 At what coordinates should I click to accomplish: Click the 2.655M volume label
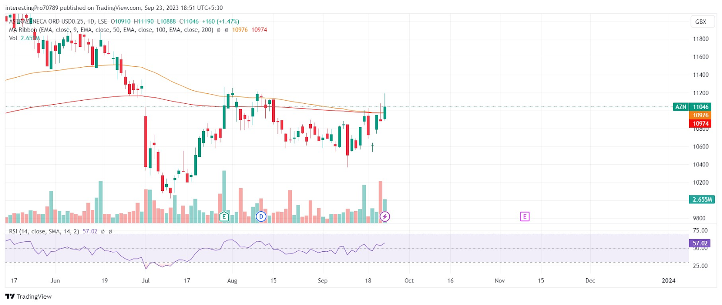[702, 199]
